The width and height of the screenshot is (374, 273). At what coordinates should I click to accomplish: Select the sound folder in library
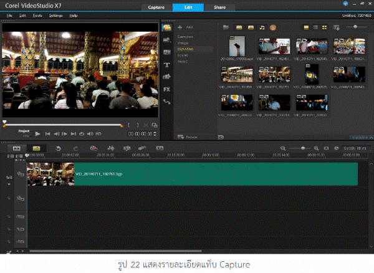click(183, 55)
